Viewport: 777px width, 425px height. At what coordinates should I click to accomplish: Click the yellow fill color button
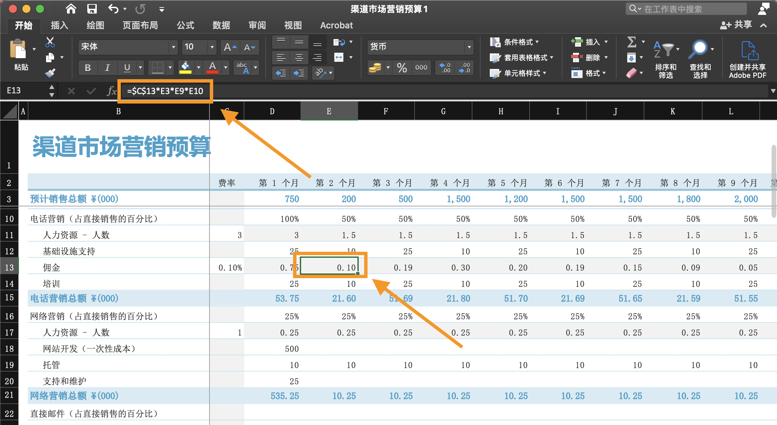(x=185, y=67)
